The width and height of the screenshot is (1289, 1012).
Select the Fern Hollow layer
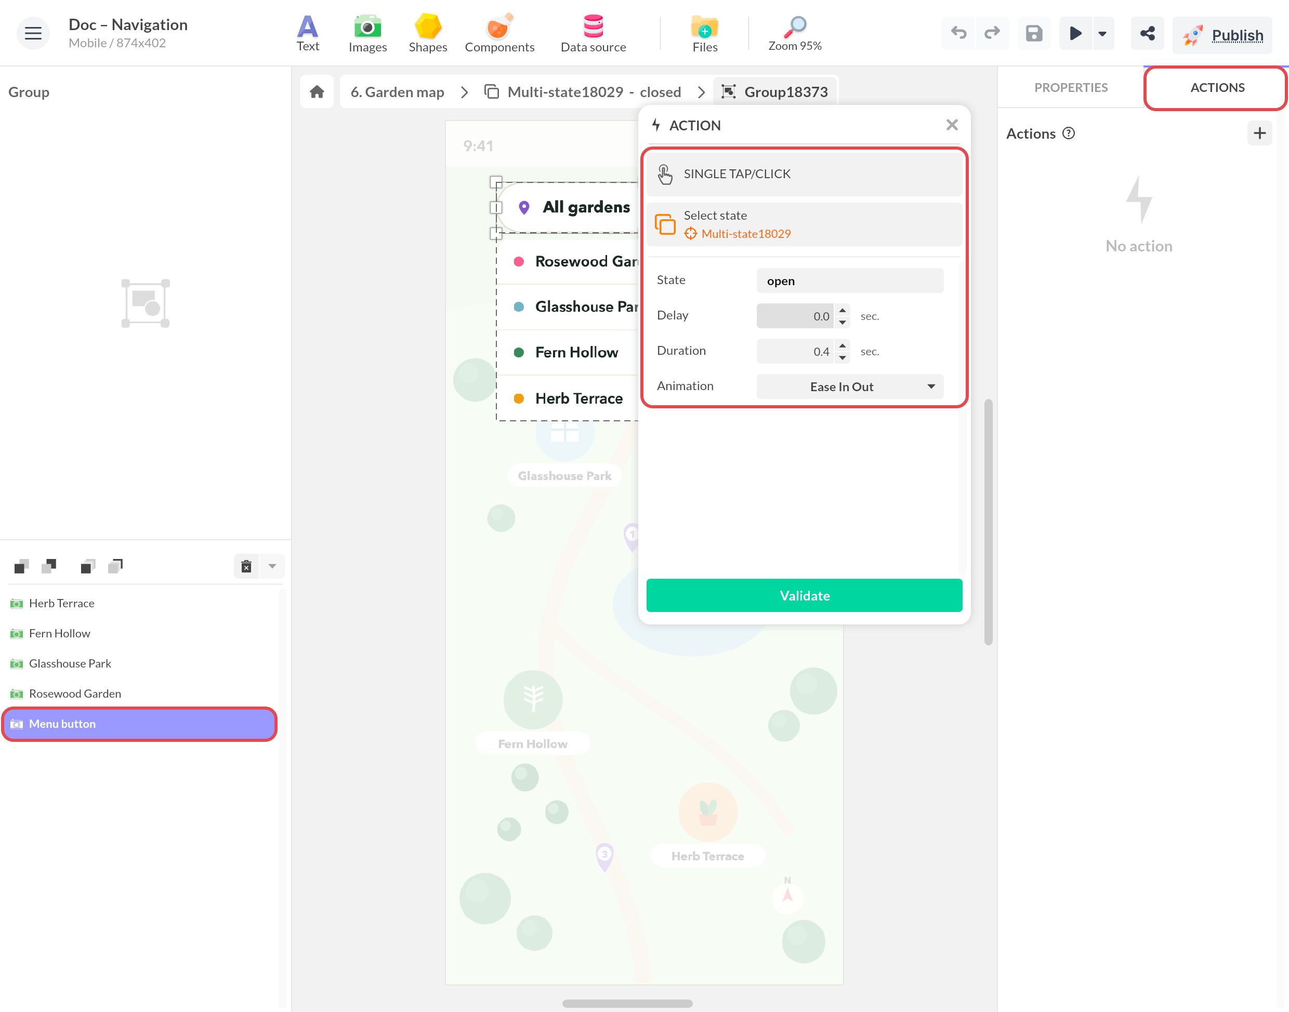tap(139, 633)
